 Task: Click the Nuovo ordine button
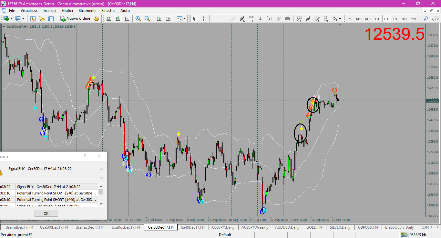pyautogui.click(x=76, y=19)
